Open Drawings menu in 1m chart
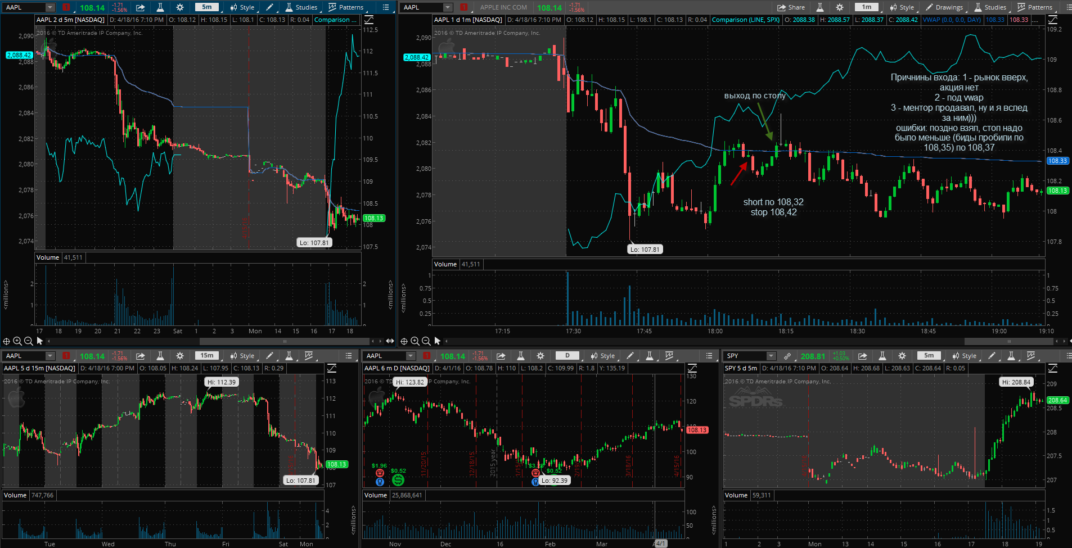Viewport: 1072px width, 548px height. [944, 7]
